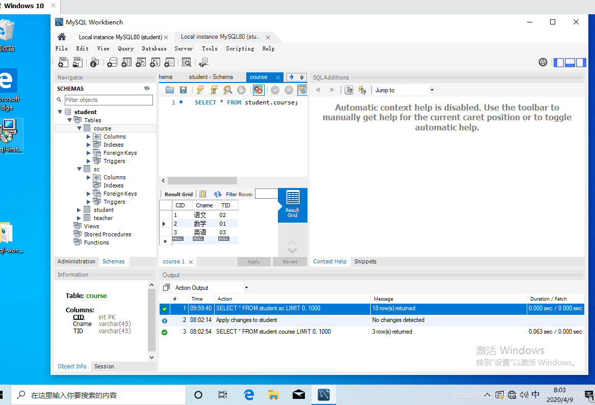The image size is (595, 405).
Task: Refresh the schemas navigator list
Action: (147, 88)
